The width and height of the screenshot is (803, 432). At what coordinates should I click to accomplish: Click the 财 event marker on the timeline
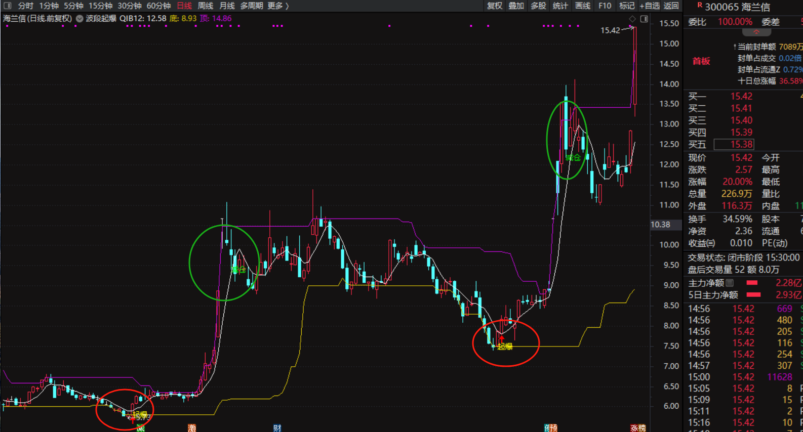[x=277, y=428]
